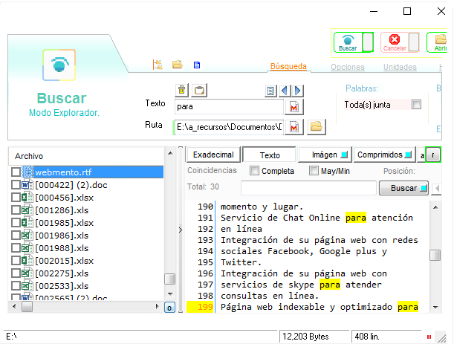Tick checkbox for [000456].xlsx file
This screenshot has height=344, width=454.
click(x=16, y=198)
